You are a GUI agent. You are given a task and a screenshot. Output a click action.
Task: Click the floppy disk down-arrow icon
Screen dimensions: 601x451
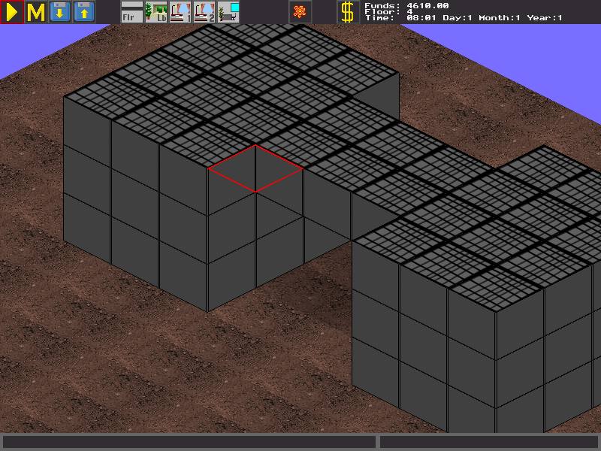[60, 12]
